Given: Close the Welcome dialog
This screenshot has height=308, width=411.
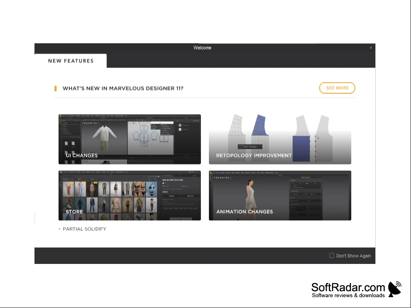Looking at the screenshot, I should (371, 48).
